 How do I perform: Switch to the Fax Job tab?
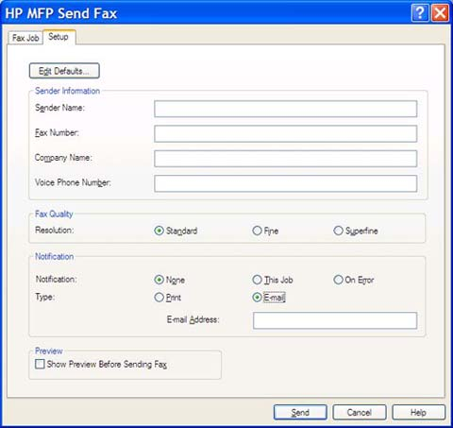coord(25,38)
